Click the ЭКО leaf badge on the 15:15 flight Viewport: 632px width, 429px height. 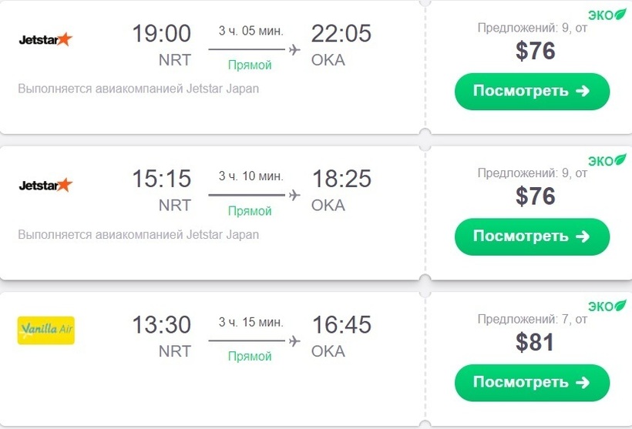pyautogui.click(x=607, y=160)
